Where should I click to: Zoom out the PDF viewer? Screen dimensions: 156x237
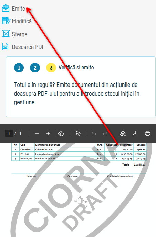click(37, 133)
